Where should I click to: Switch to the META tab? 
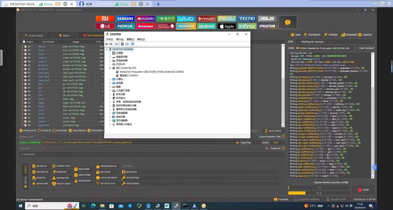[x=64, y=35]
